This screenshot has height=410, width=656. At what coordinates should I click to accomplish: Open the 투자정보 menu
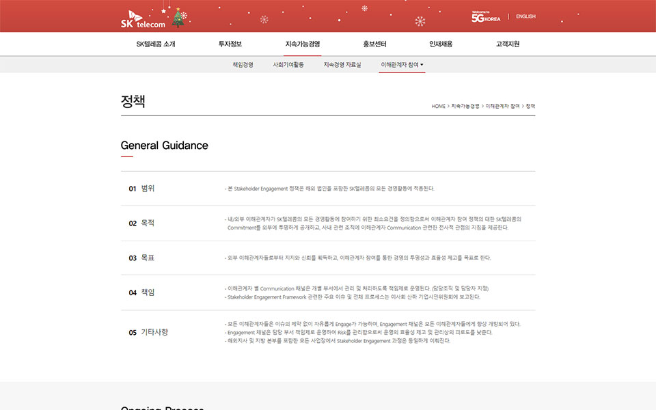(230, 44)
